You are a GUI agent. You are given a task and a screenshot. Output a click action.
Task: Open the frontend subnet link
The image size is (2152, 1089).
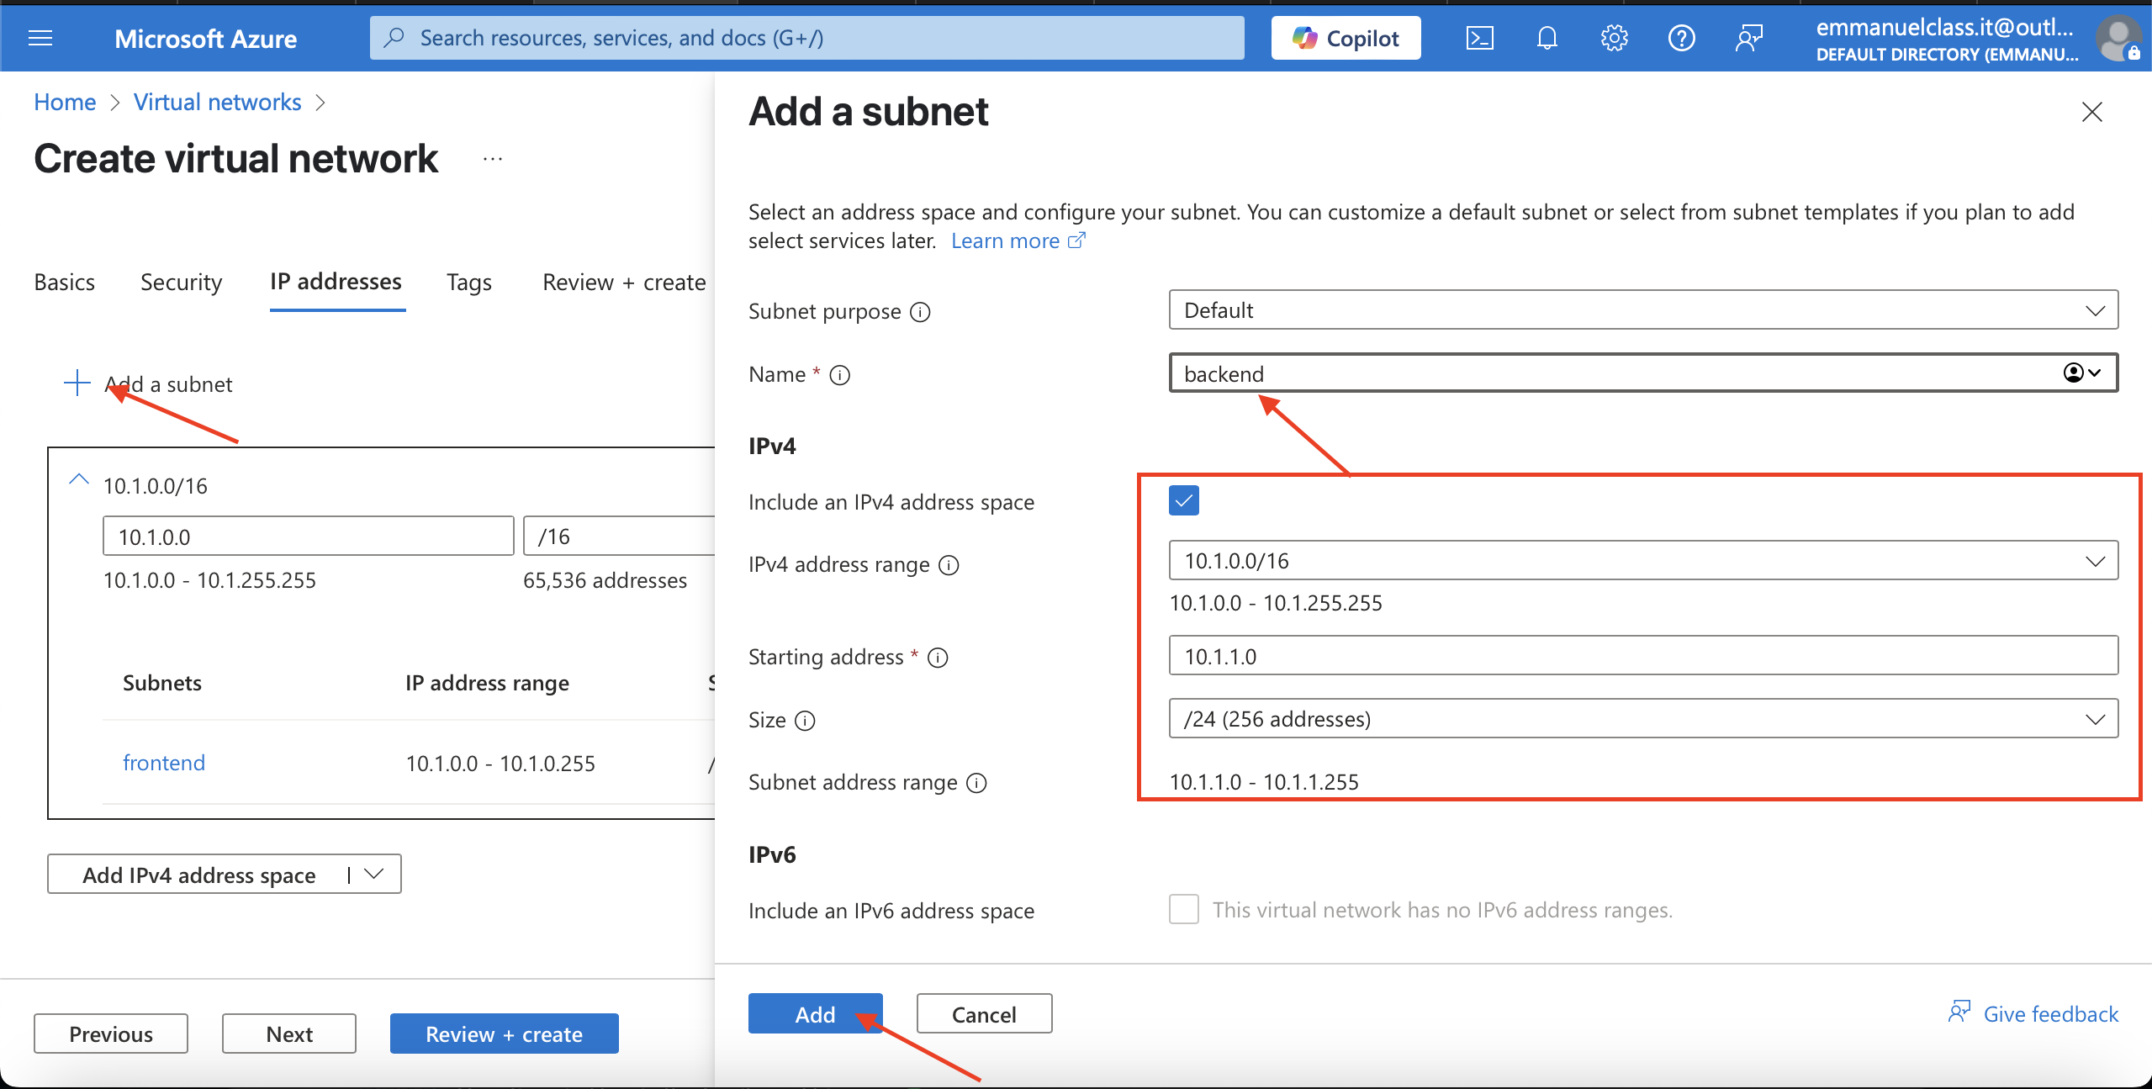(x=164, y=763)
